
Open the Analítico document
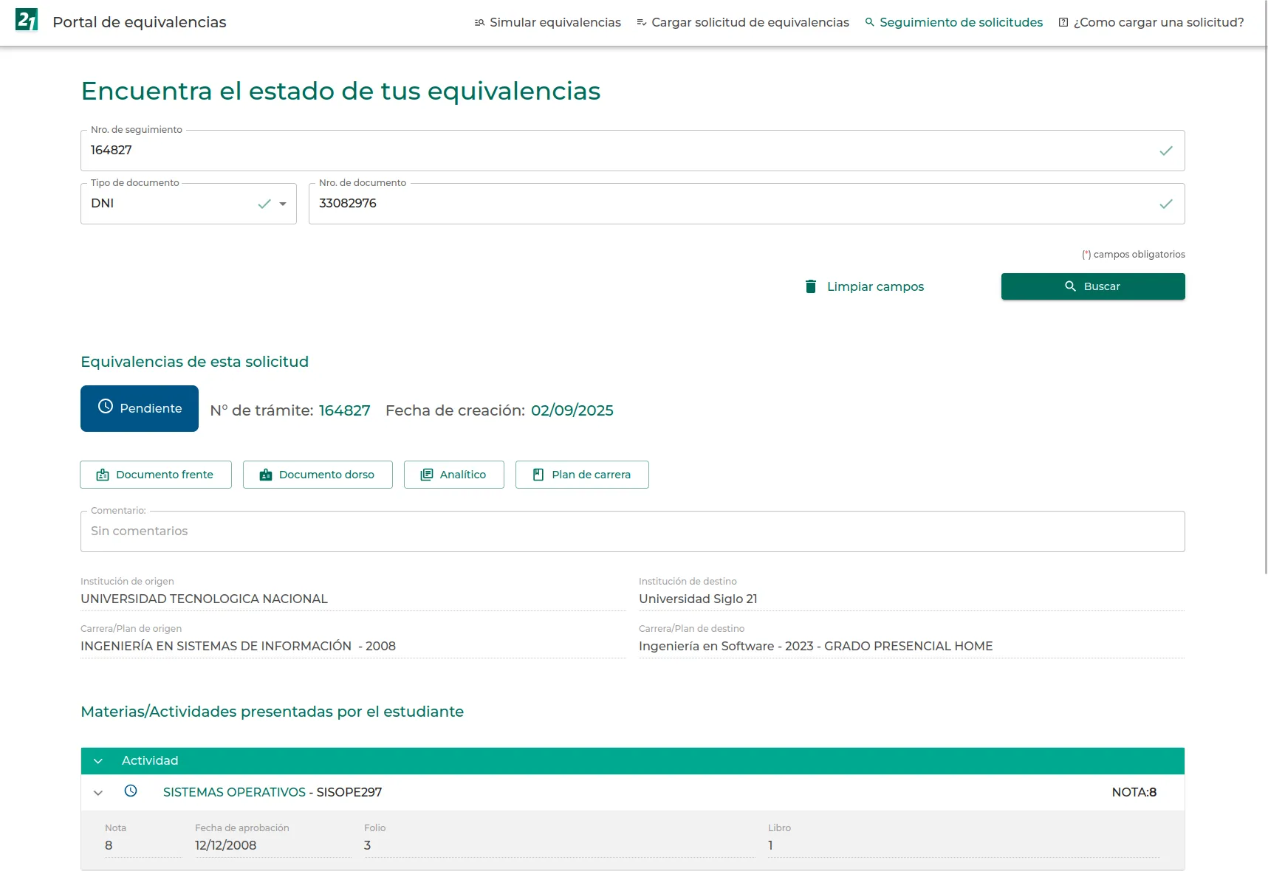(x=454, y=475)
